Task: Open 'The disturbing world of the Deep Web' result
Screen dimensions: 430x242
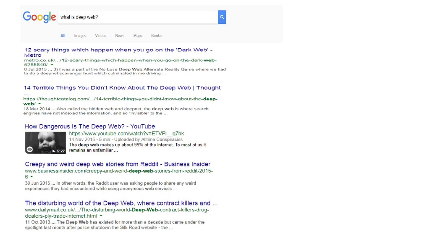Action: coord(121,203)
